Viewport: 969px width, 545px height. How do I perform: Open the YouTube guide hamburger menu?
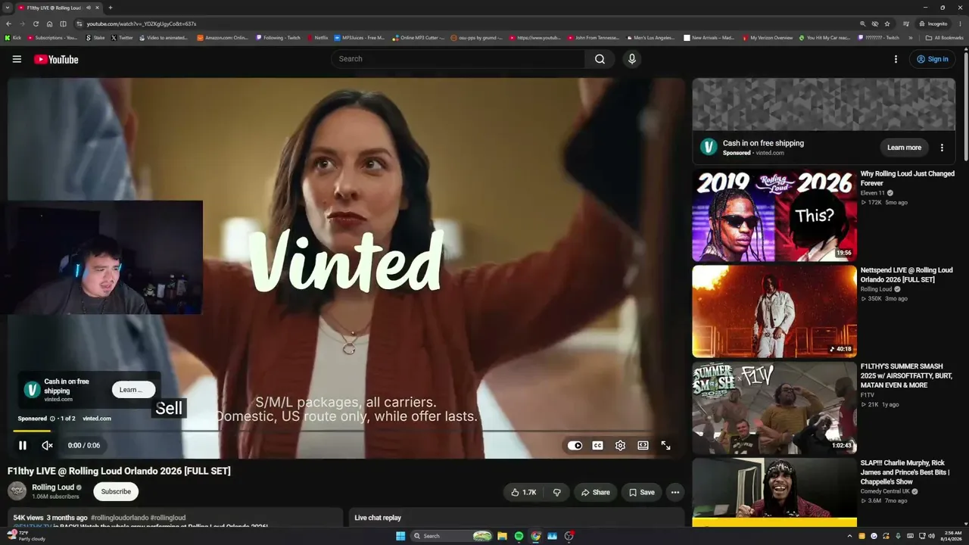pos(17,59)
